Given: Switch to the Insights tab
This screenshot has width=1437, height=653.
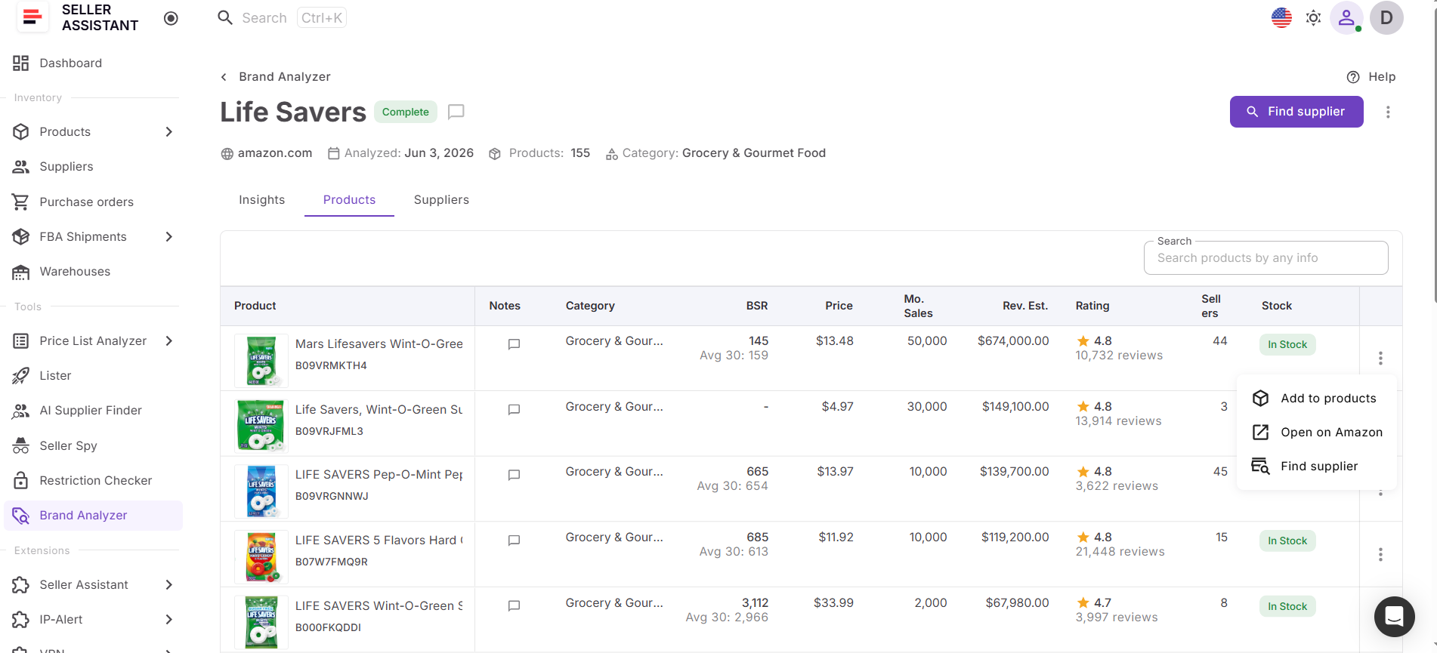Looking at the screenshot, I should (x=262, y=200).
